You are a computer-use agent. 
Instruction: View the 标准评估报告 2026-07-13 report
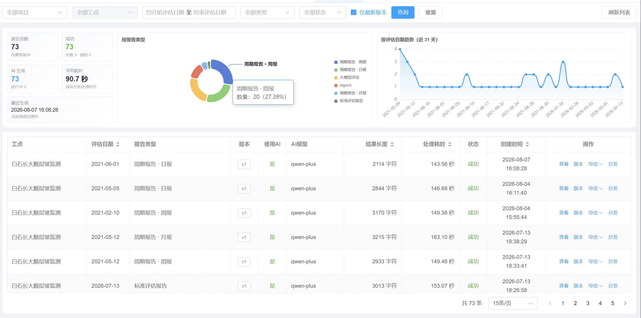click(x=564, y=286)
